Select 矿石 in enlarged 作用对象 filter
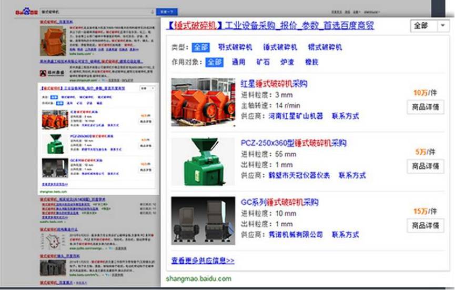455x290 pixels. (263, 62)
